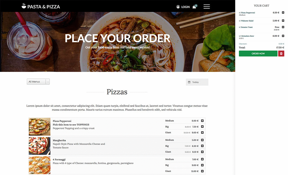Remove Pizza Pepperoni from cart
Viewport: 288px width, 175px height.
tap(283, 13)
